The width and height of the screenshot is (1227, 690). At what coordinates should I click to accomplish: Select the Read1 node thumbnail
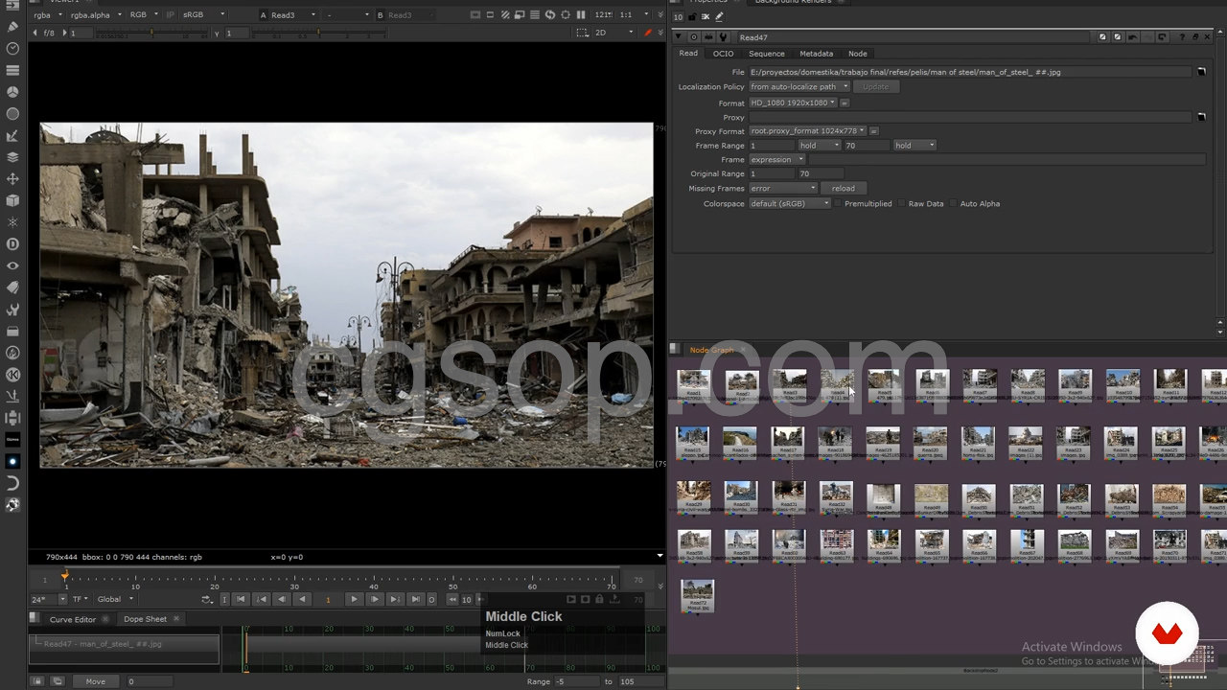(x=694, y=382)
